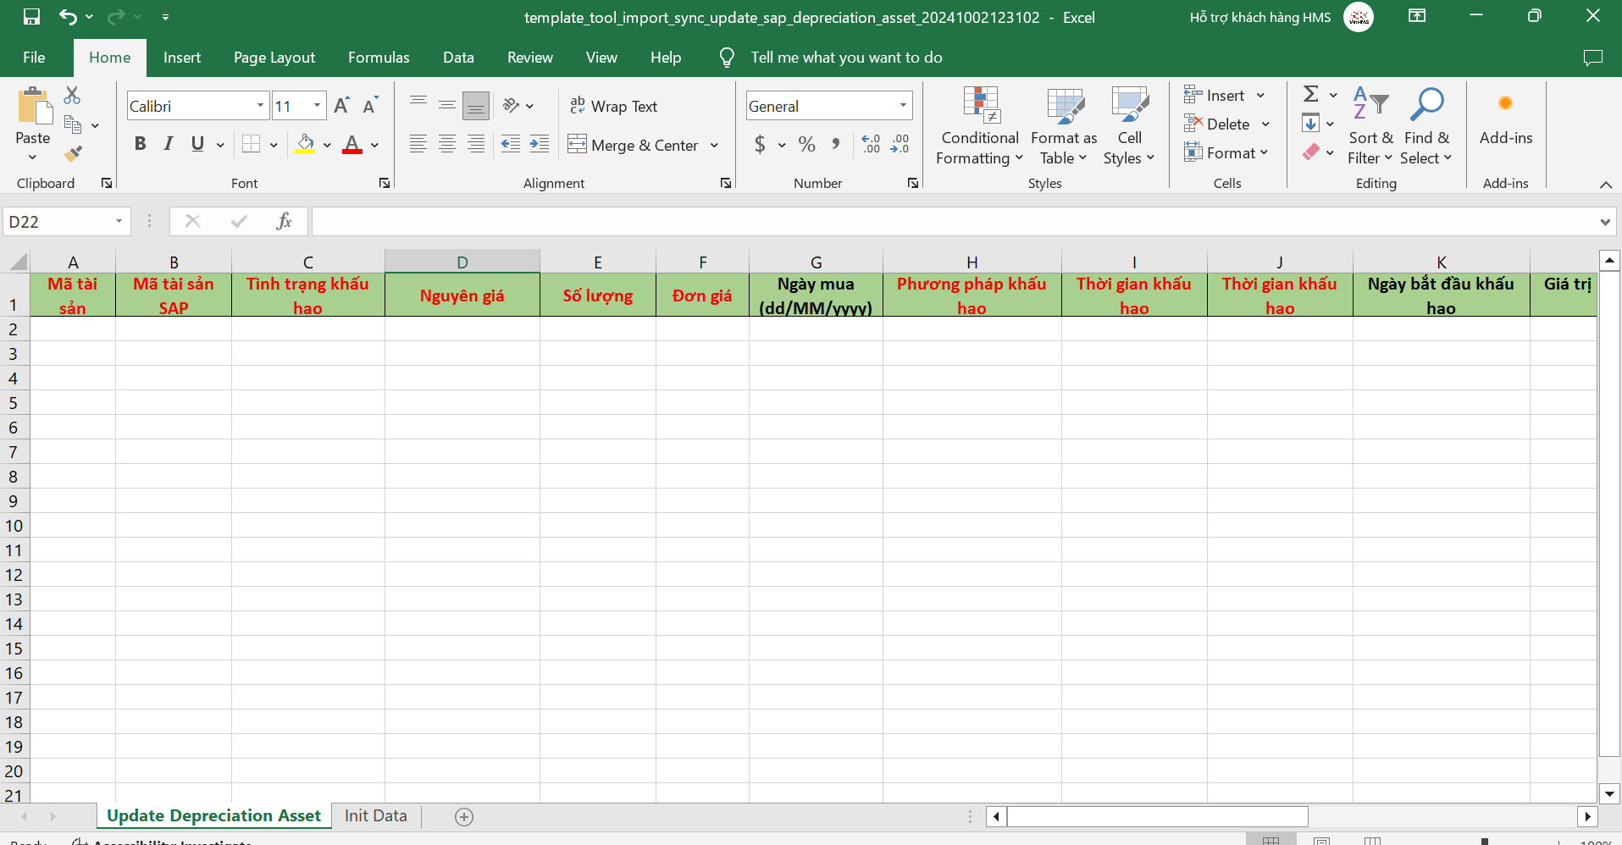Click the Insert Function fx icon

pos(284,222)
